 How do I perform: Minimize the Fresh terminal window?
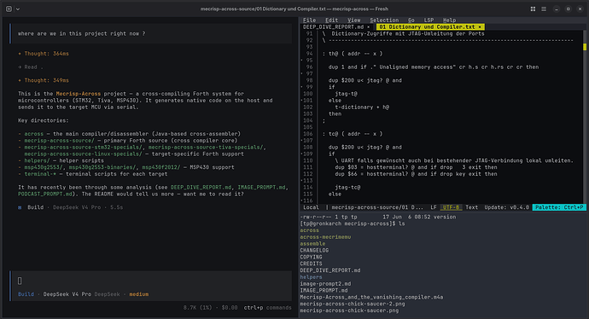557,9
